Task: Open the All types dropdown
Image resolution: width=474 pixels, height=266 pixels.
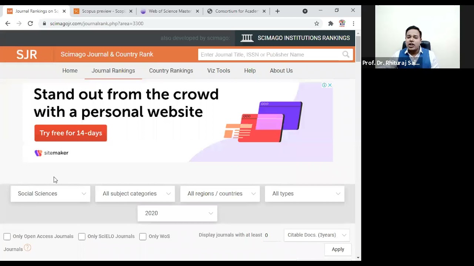Action: pos(305,194)
